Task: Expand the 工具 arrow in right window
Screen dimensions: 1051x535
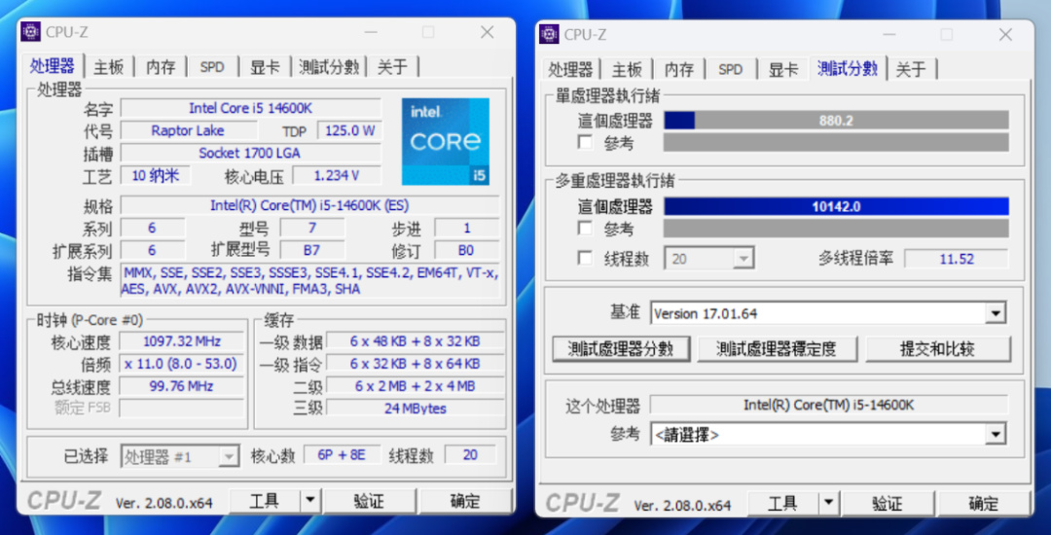Action: (828, 503)
